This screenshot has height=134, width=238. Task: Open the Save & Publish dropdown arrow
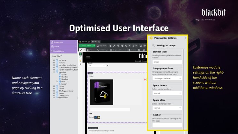(x=94, y=46)
